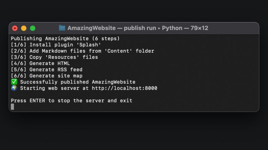Image resolution: width=268 pixels, height=150 pixels.
Task: Open the http://localhost:8000 URL
Action: coord(124,88)
